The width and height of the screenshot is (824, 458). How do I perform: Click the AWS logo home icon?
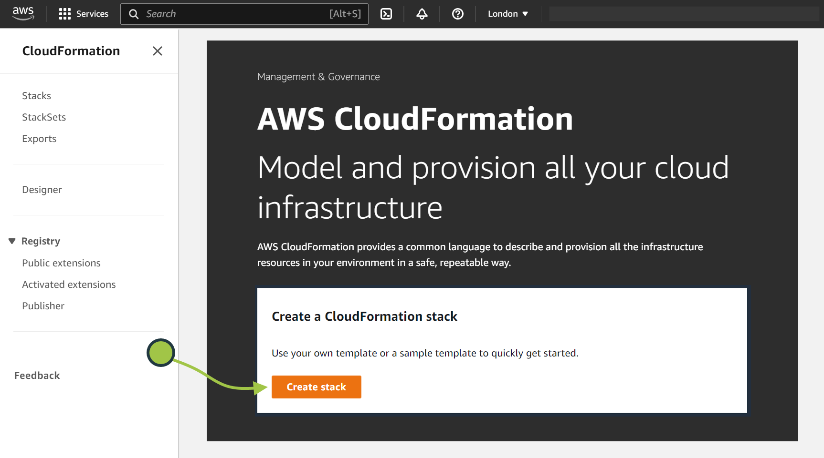[x=23, y=13]
